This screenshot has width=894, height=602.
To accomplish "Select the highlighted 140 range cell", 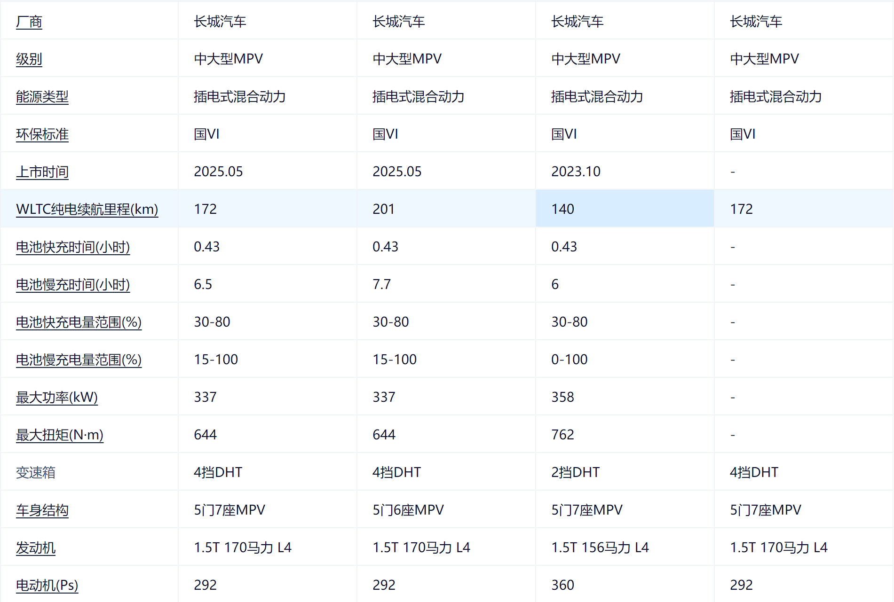I will tap(625, 209).
